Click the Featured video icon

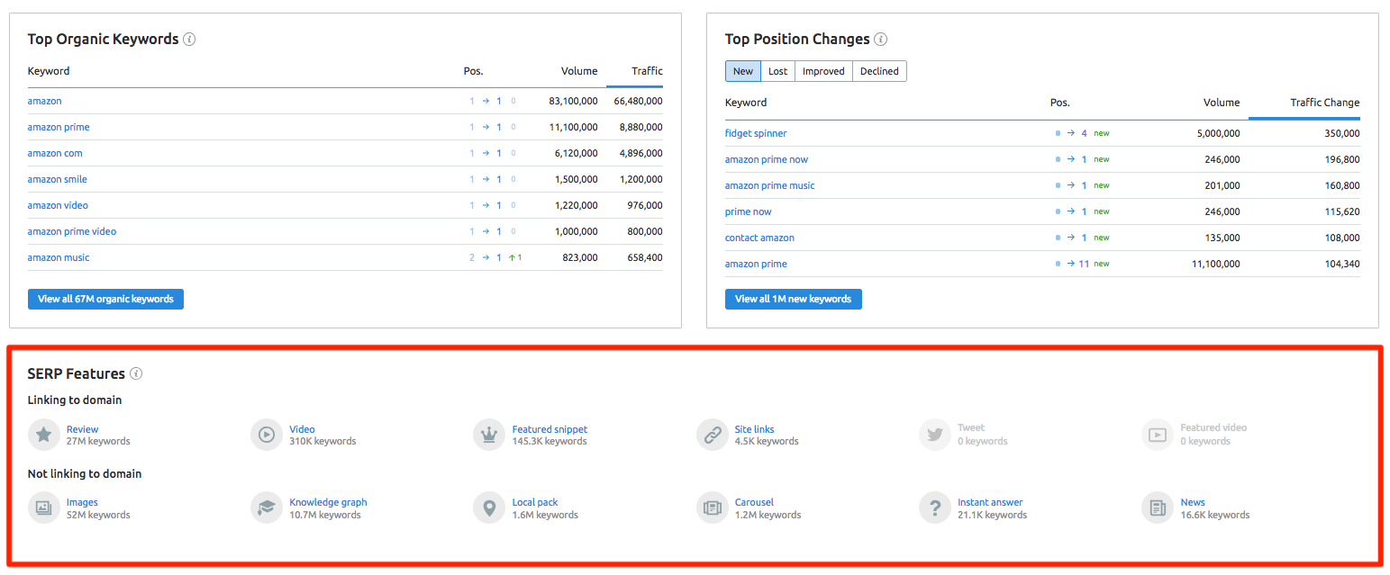click(1157, 435)
